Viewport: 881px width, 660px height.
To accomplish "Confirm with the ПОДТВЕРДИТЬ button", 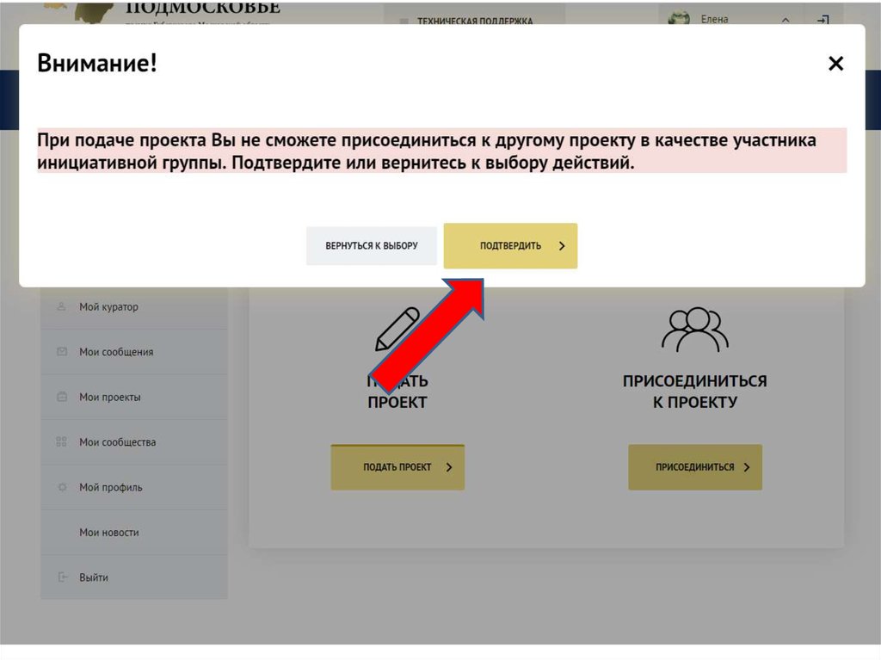I will (510, 246).
